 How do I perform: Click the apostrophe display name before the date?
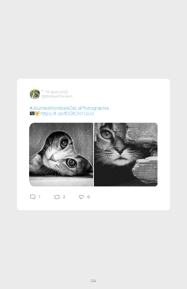[42, 91]
